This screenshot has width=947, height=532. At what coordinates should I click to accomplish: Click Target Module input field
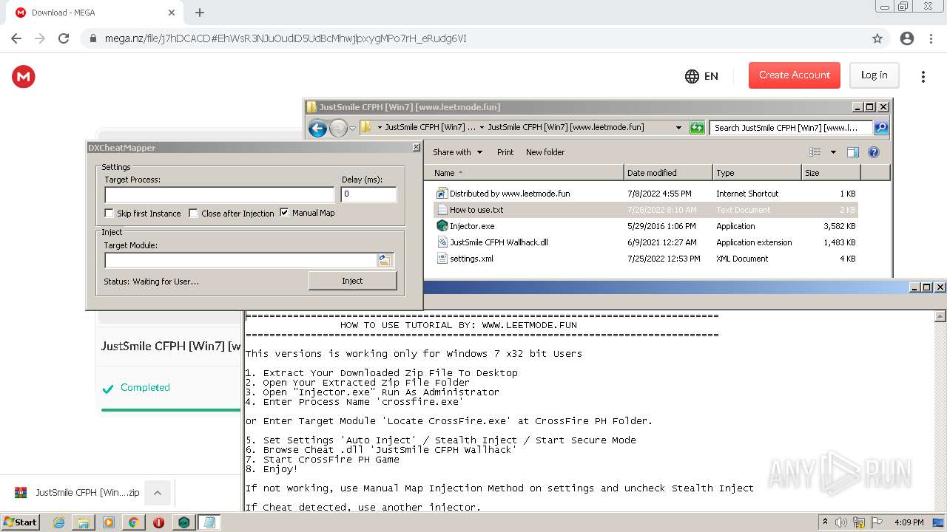pos(240,260)
